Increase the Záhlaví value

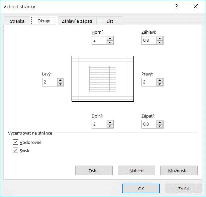[160, 38]
